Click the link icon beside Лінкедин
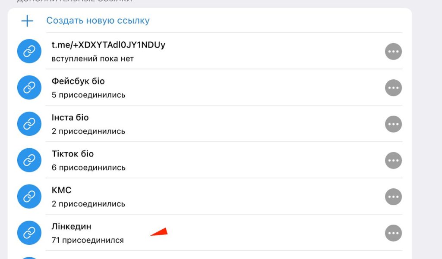Image resolution: width=442 pixels, height=259 pixels. pyautogui.click(x=29, y=233)
